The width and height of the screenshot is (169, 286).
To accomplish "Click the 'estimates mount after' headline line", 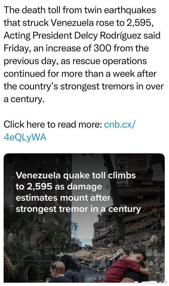I will coord(63,198).
